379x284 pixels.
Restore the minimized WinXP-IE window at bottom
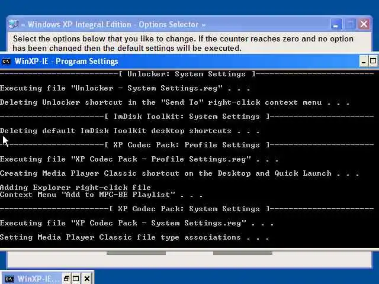point(66,279)
